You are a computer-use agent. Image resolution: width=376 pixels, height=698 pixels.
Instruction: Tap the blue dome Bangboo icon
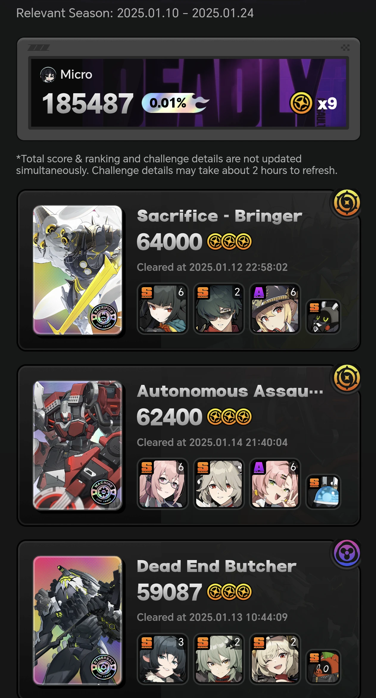coord(323,492)
